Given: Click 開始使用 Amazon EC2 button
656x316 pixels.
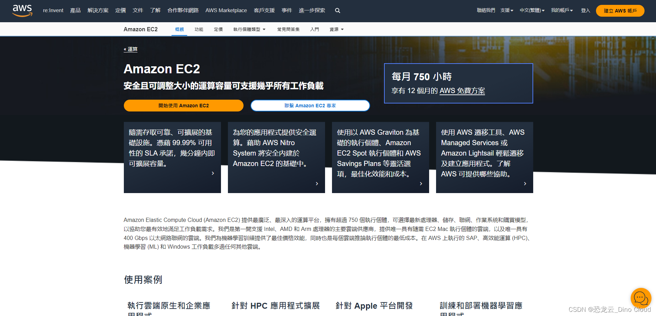Looking at the screenshot, I should [184, 106].
